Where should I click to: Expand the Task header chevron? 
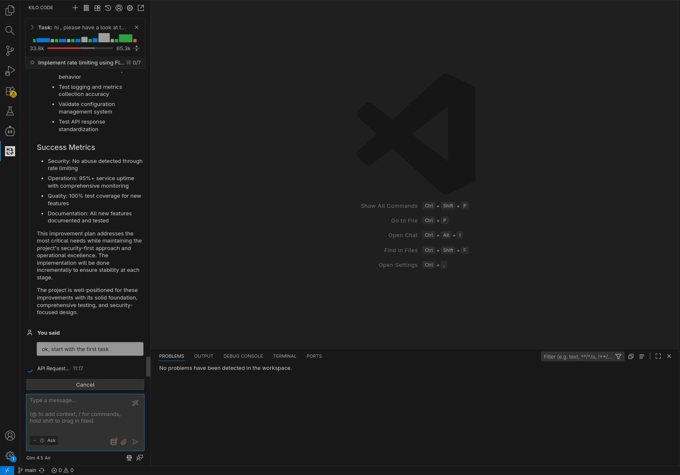point(32,27)
